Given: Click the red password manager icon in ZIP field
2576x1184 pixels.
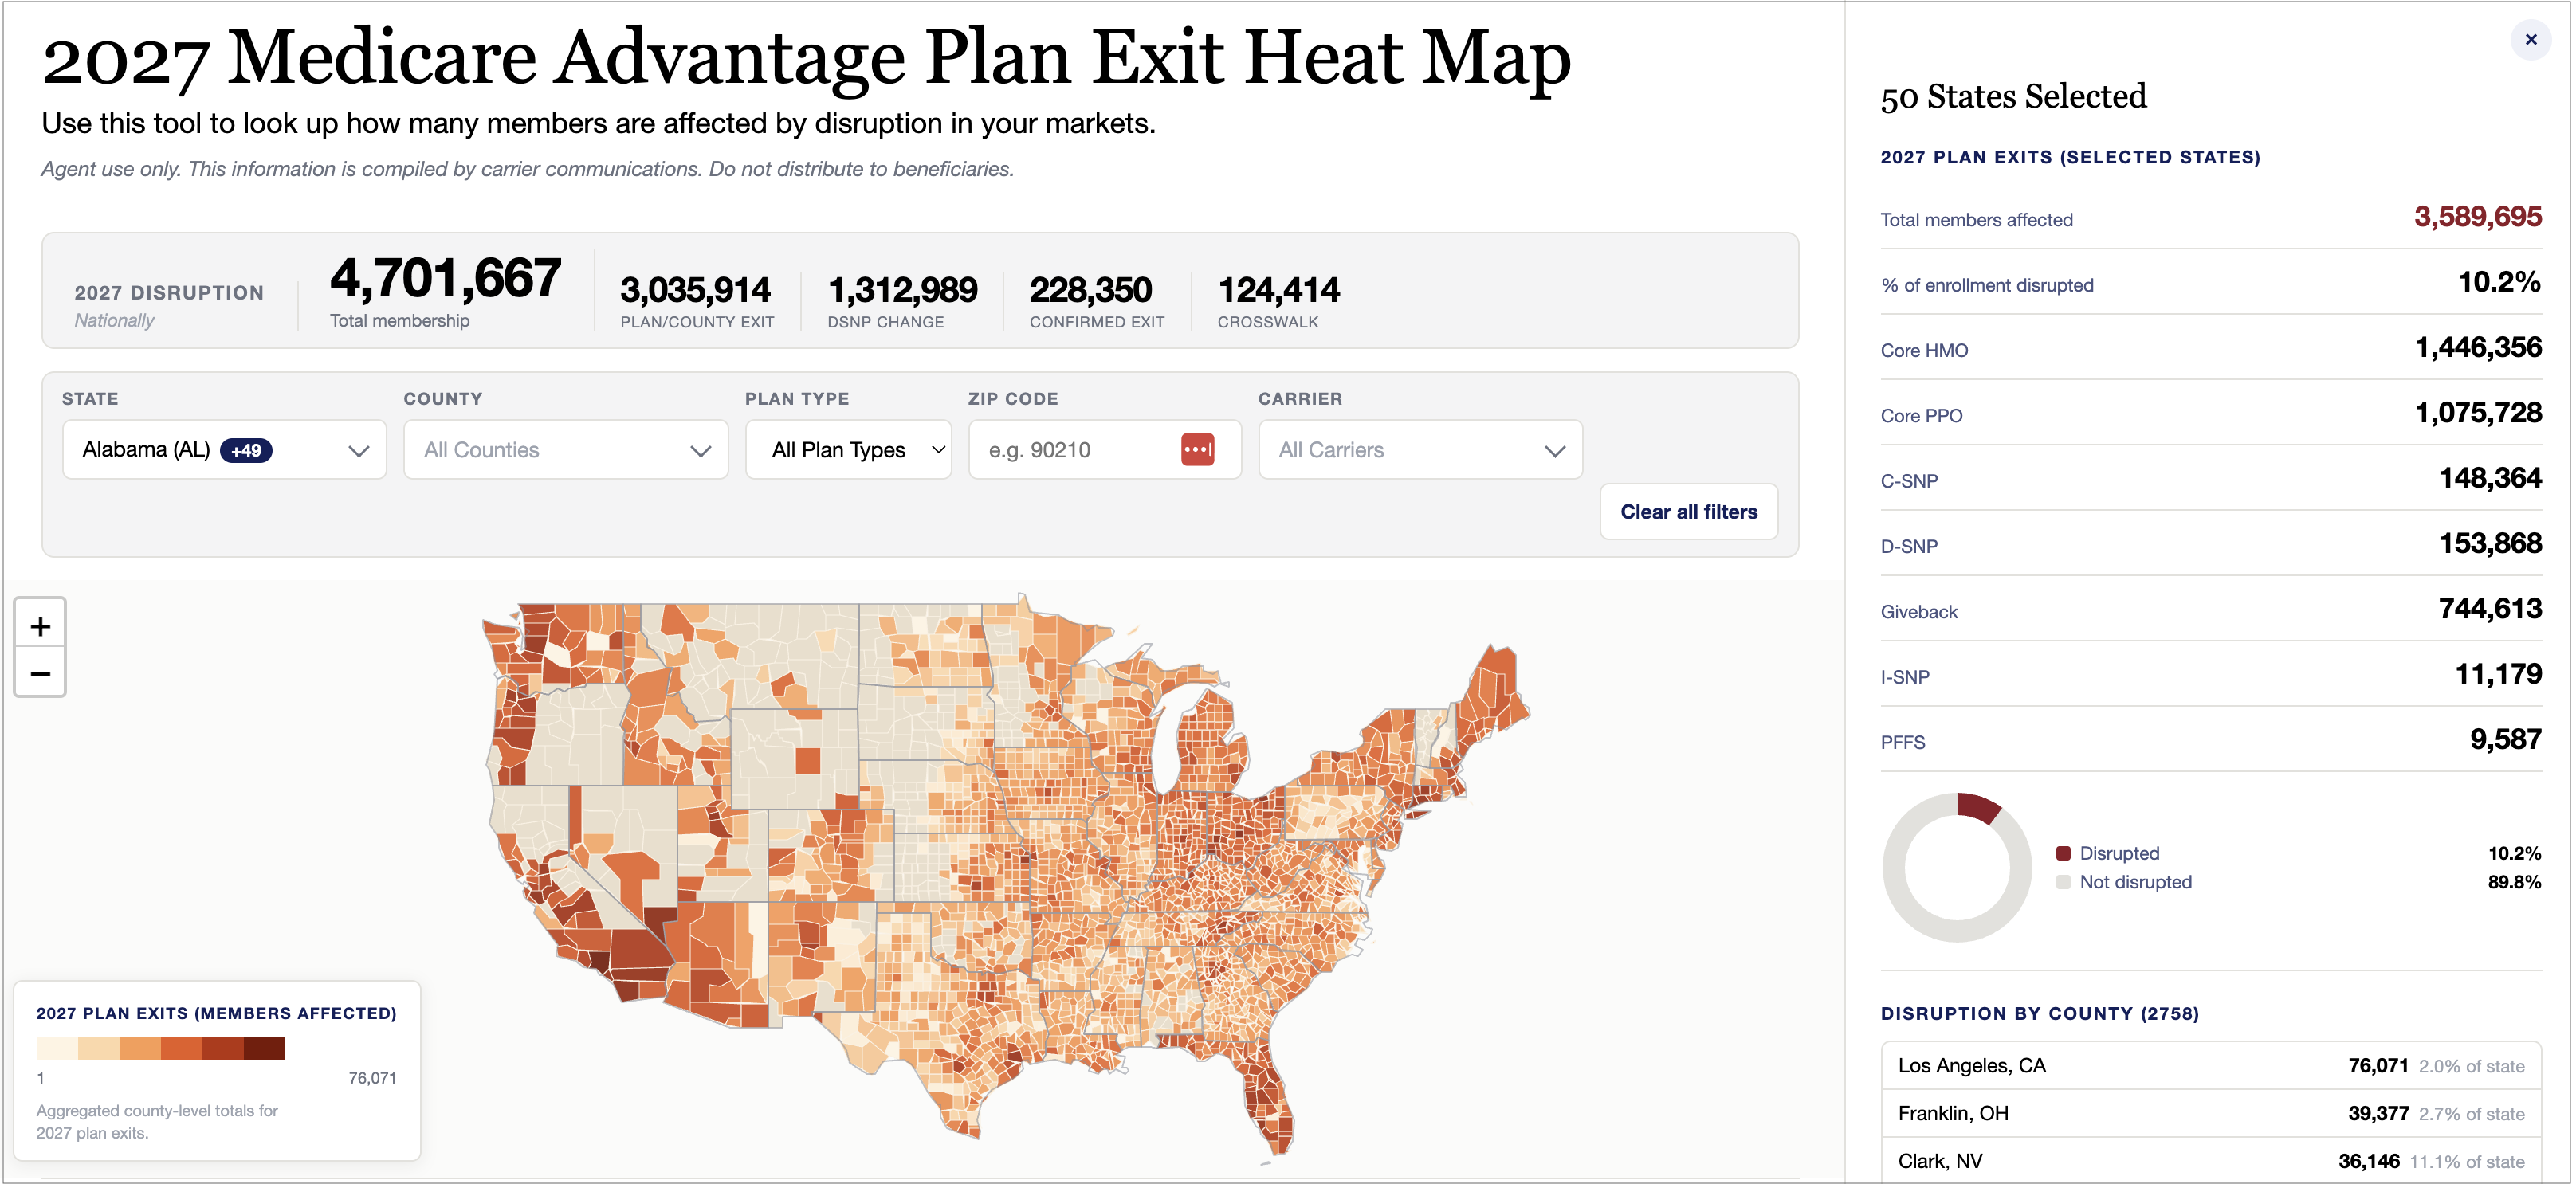Looking at the screenshot, I should coord(1197,450).
